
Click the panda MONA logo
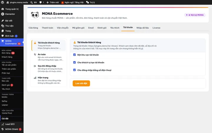pyautogui.click(x=35, y=15)
